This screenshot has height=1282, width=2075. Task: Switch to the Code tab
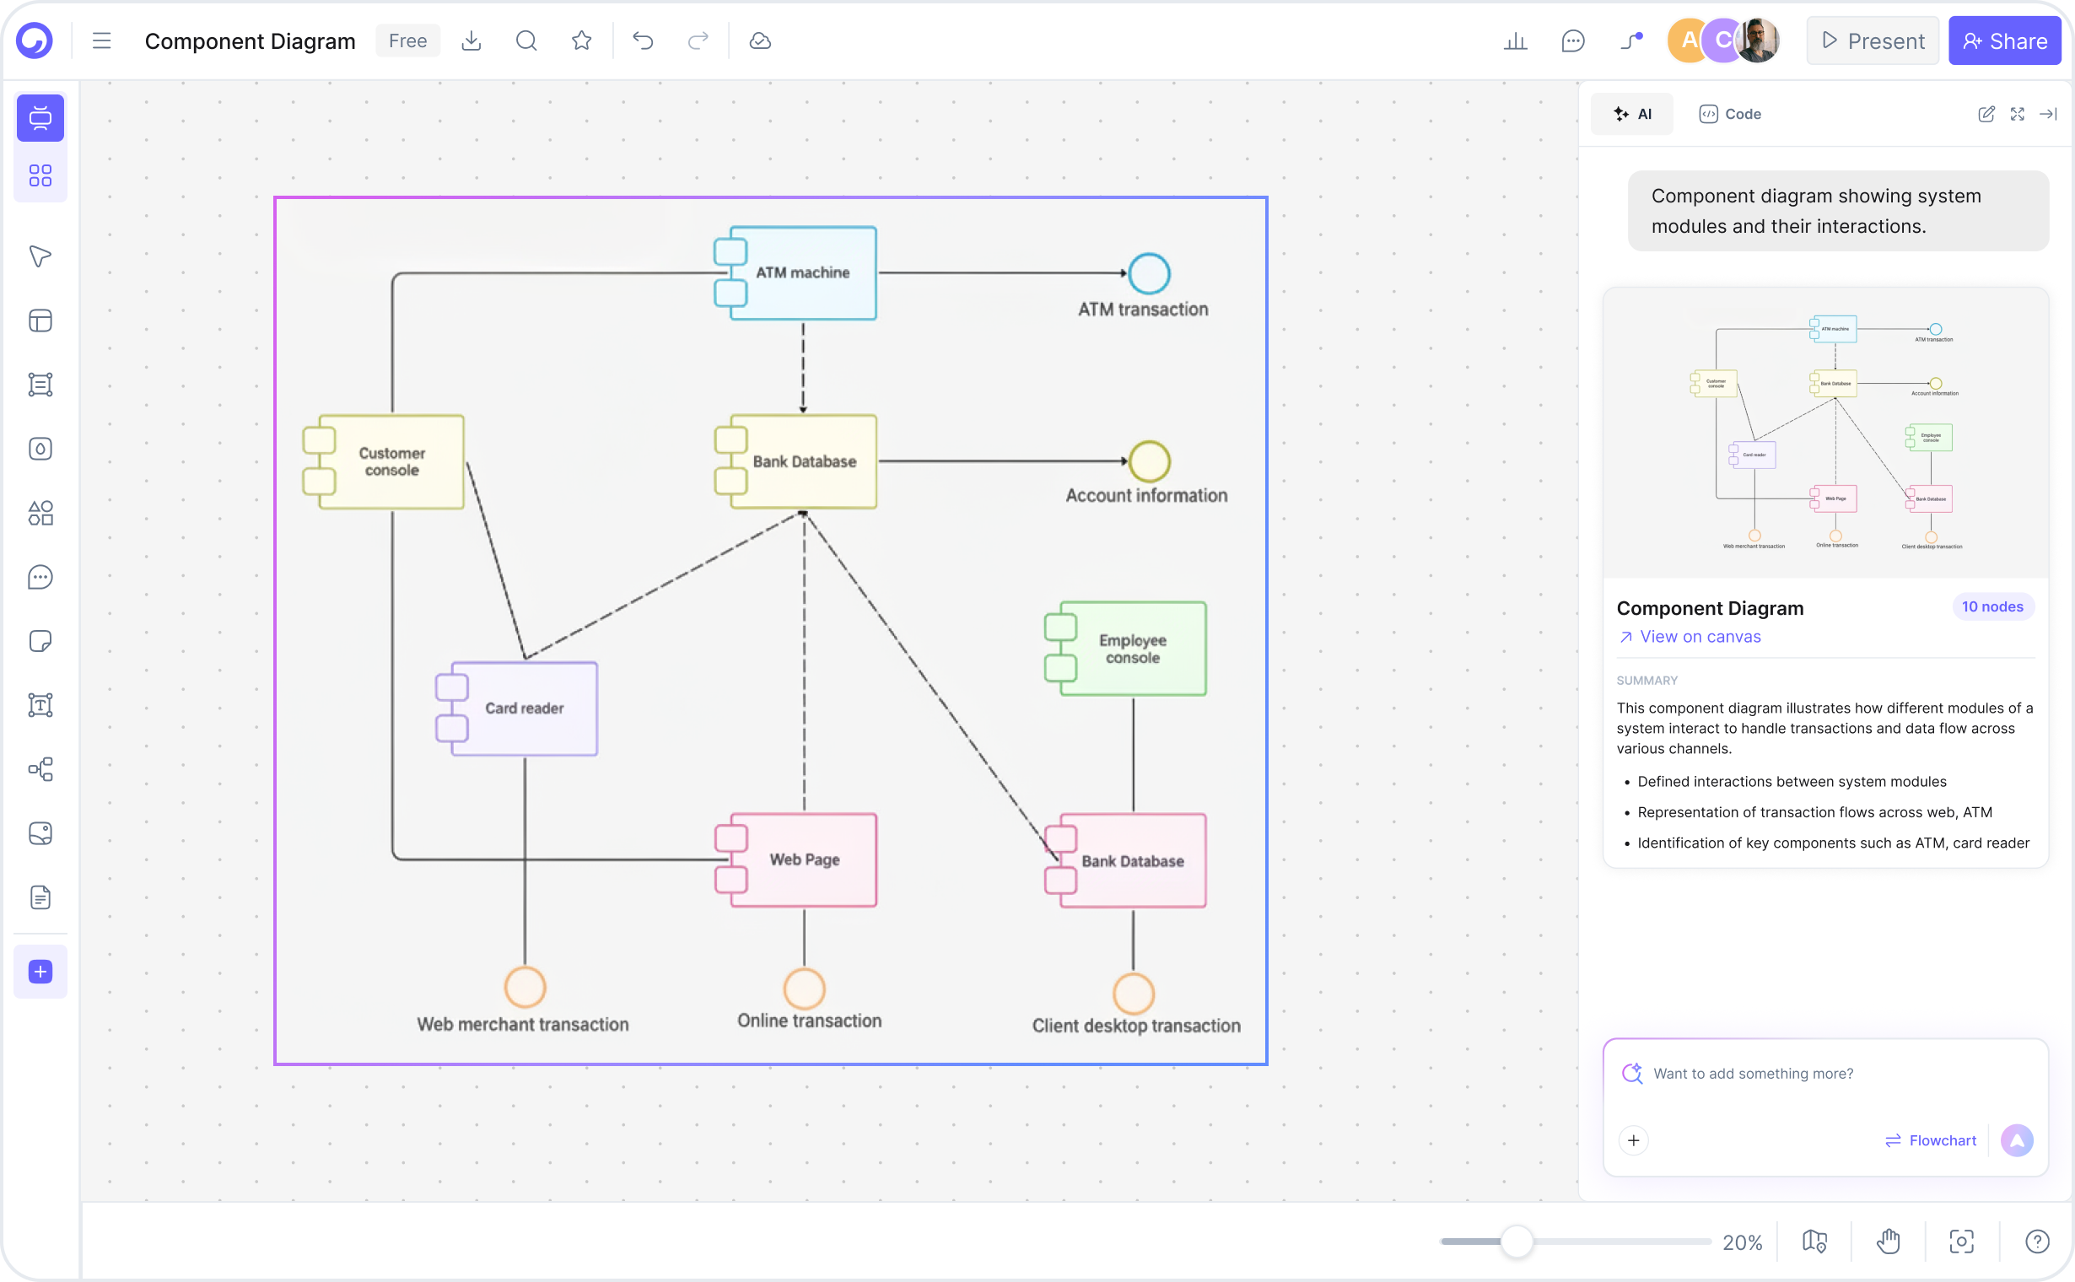(1731, 114)
